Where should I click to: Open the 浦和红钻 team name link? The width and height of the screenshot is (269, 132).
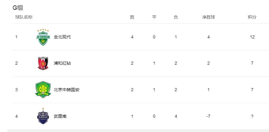pos(62,63)
